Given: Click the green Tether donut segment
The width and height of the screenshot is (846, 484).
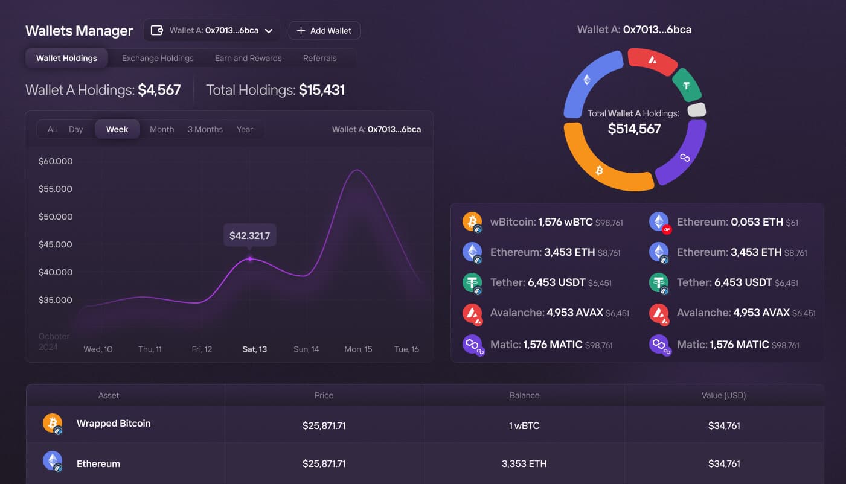Looking at the screenshot, I should point(687,85).
